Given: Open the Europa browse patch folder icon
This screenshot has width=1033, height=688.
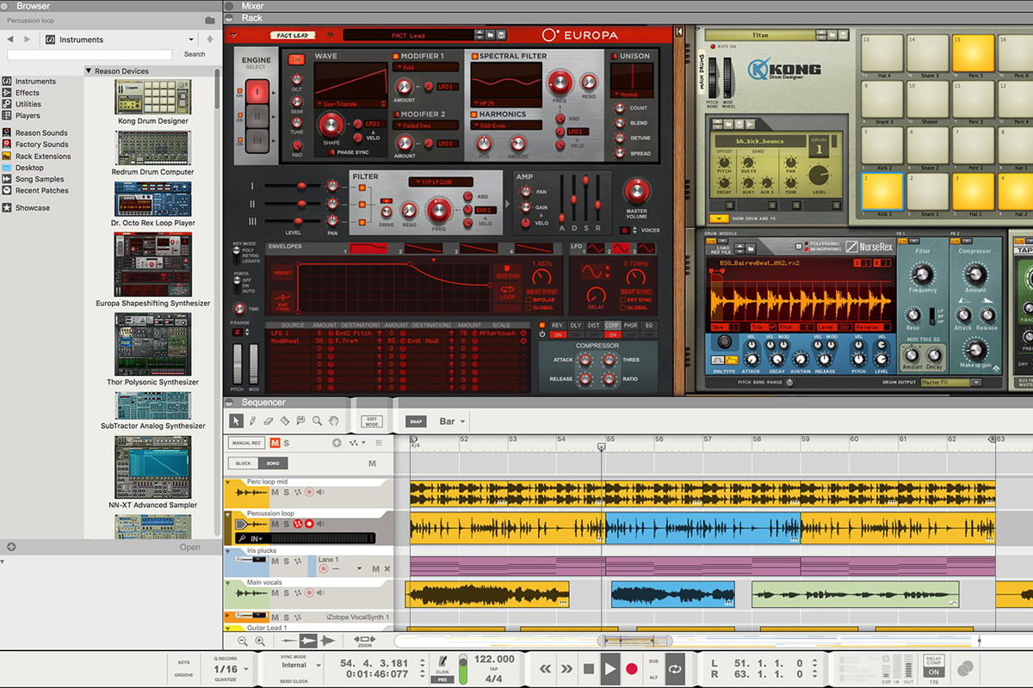Looking at the screenshot, I should (489, 35).
